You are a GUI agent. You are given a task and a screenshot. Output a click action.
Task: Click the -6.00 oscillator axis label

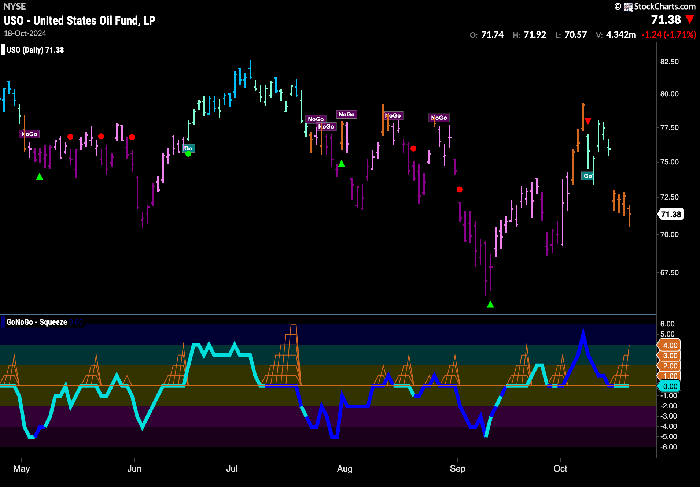pyautogui.click(x=668, y=447)
